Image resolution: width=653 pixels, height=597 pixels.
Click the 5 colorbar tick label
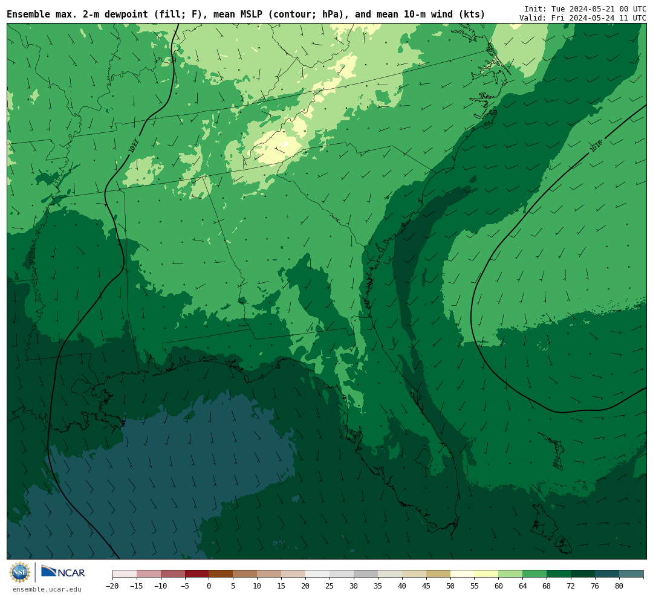click(x=233, y=586)
